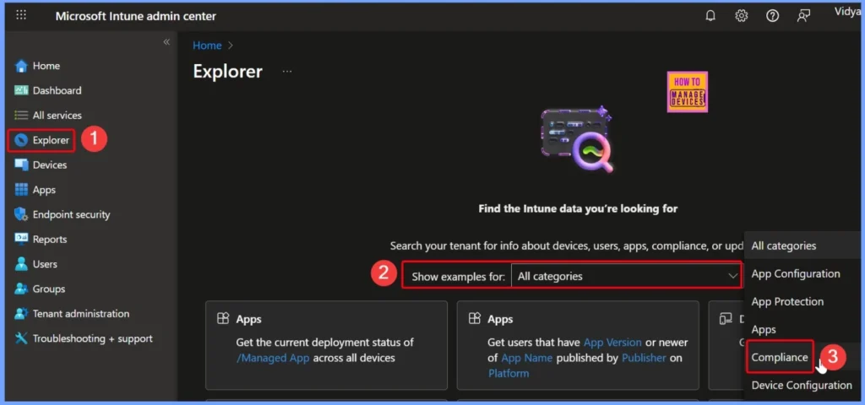Select Explorer in the sidebar

point(51,141)
